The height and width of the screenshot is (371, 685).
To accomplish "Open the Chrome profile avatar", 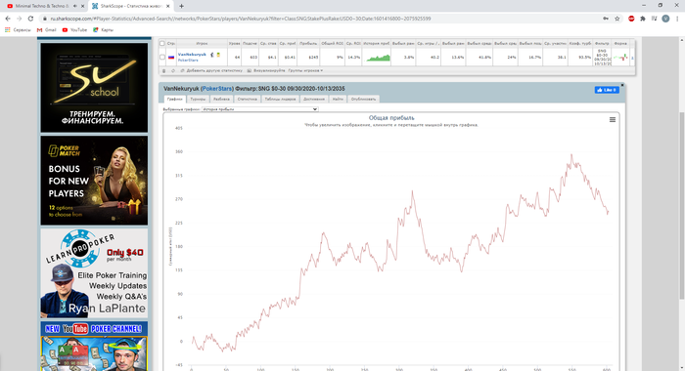I will [665, 19].
